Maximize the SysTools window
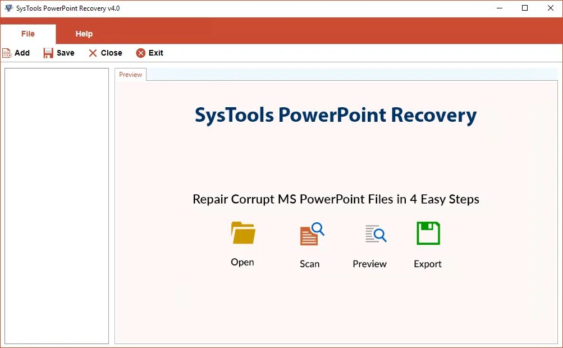Viewport: 563px width, 348px height. [x=525, y=8]
